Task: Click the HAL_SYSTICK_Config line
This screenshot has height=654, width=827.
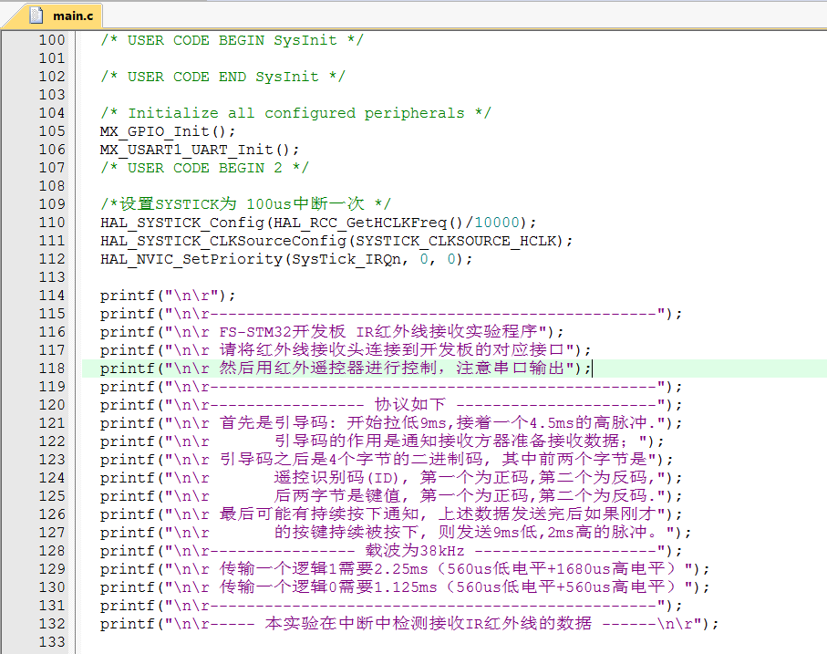Action: pyautogui.click(x=318, y=223)
